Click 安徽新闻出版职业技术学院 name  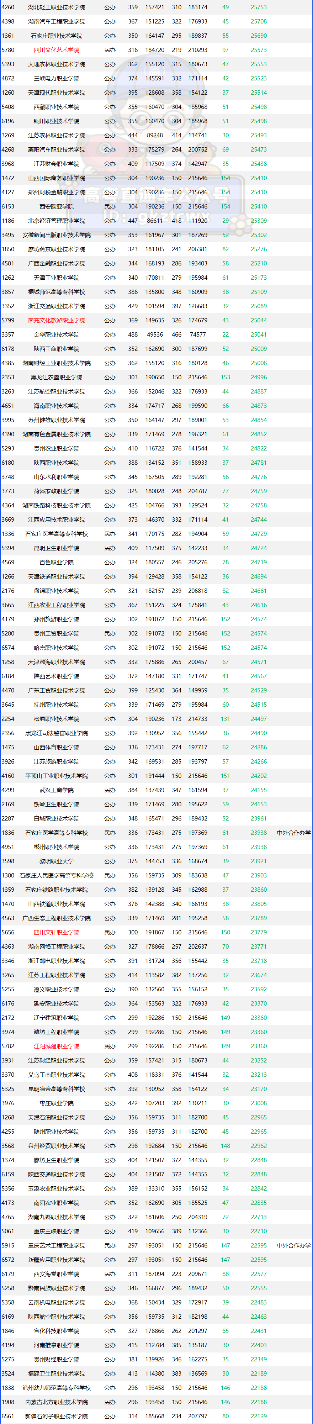tap(57, 235)
